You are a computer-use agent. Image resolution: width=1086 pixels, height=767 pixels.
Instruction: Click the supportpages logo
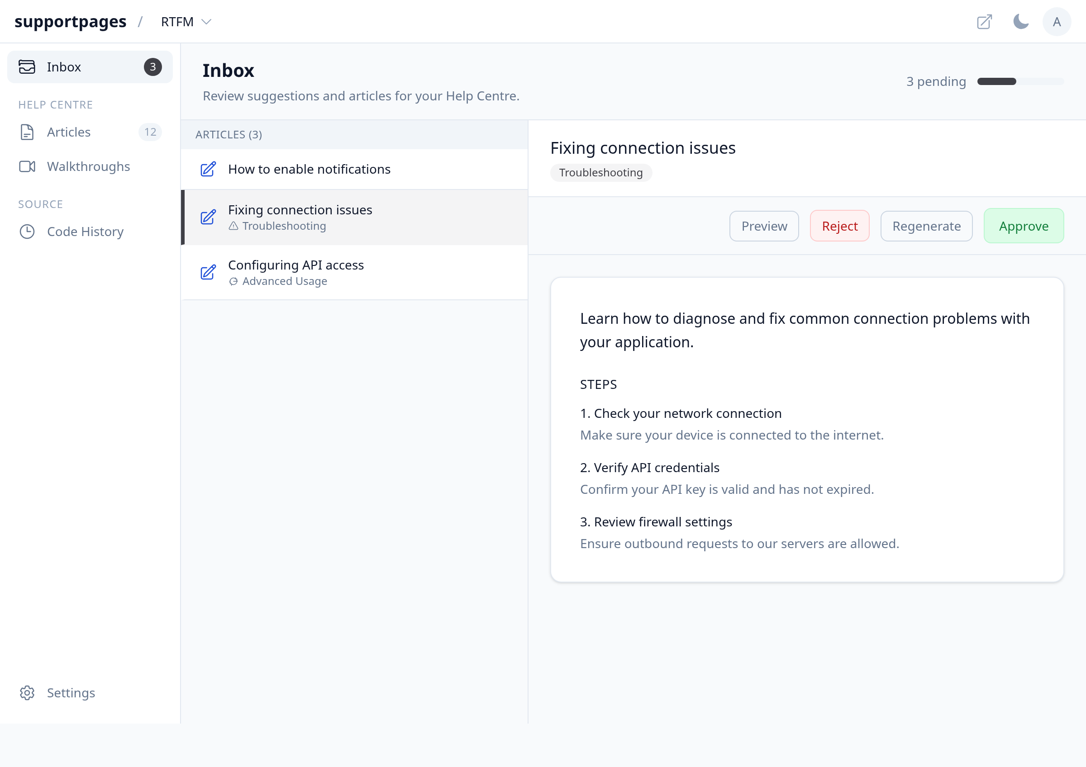click(x=71, y=22)
